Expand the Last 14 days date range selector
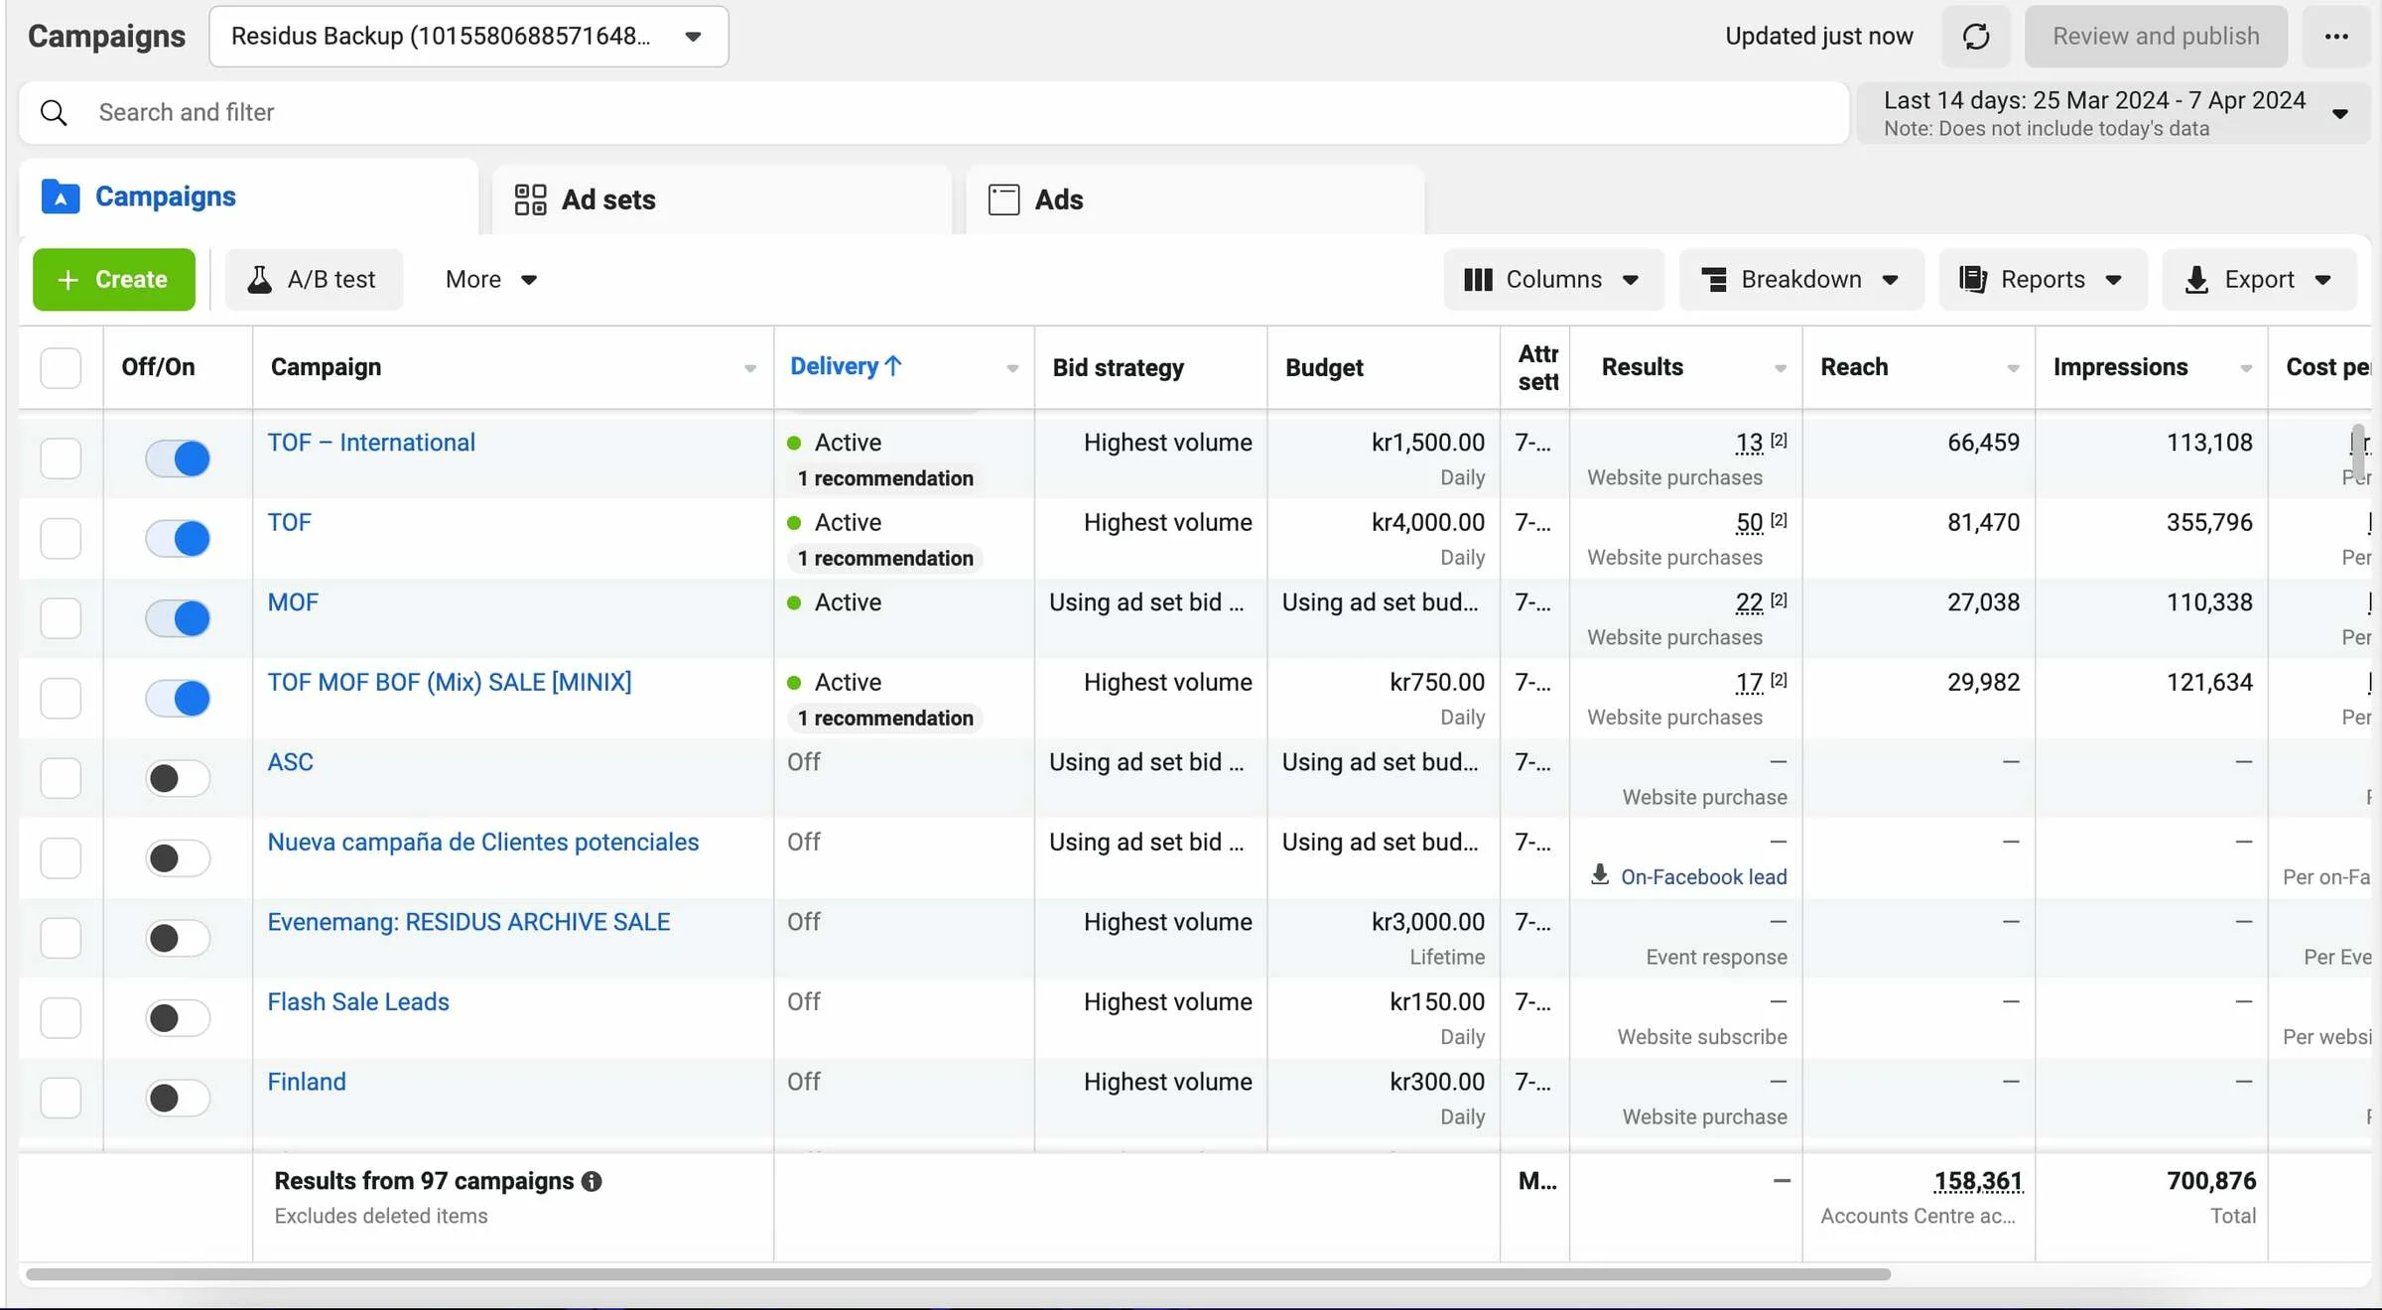 point(2340,112)
